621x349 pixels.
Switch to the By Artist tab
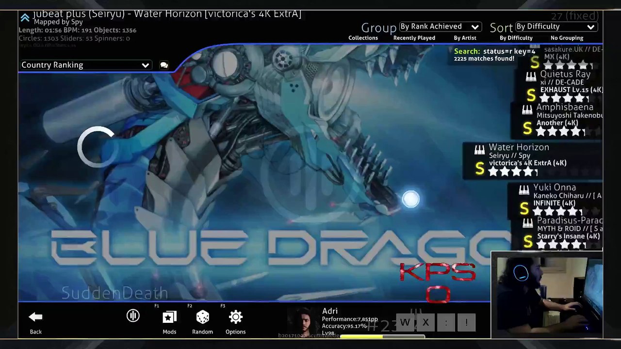[x=465, y=38]
